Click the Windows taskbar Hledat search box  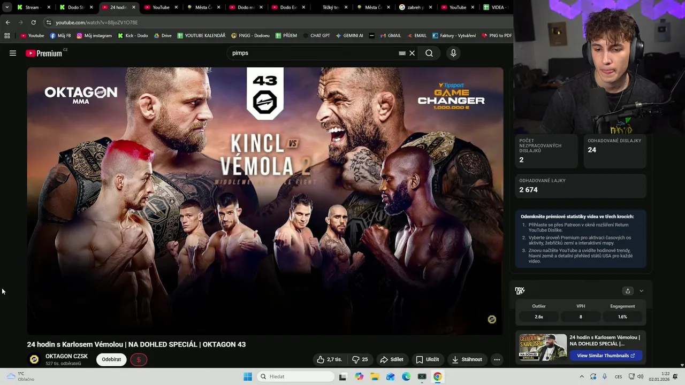click(x=295, y=376)
